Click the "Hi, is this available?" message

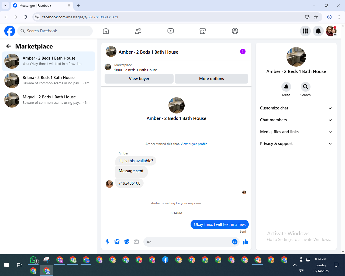tap(136, 161)
